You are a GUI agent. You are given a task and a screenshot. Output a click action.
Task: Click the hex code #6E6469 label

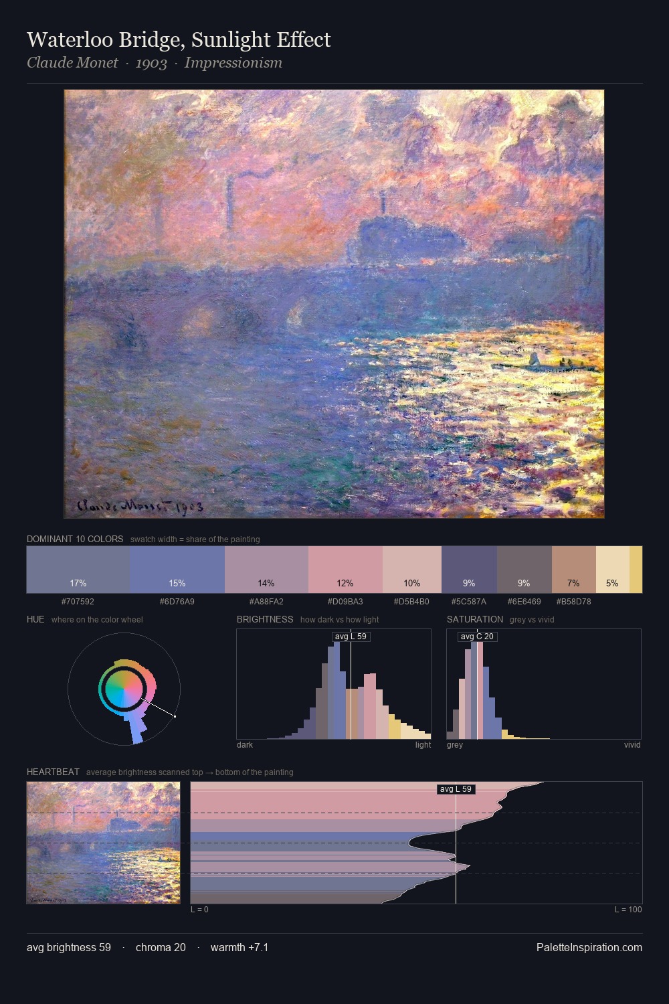524,602
